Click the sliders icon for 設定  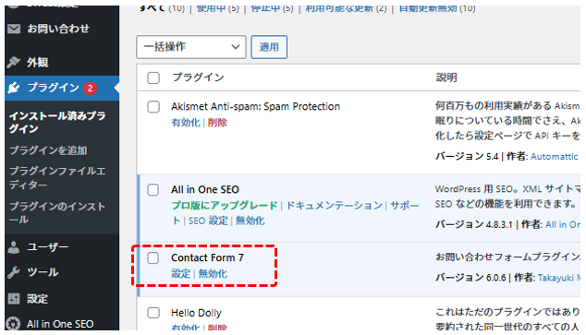pos(14,298)
